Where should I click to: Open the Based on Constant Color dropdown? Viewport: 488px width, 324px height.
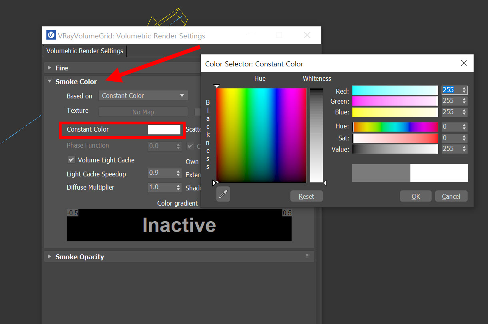[143, 96]
